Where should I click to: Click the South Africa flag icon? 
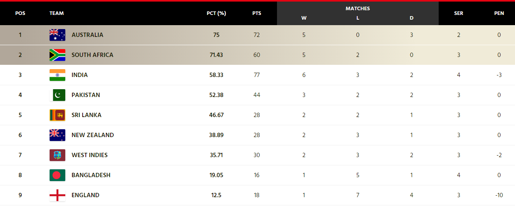click(57, 55)
